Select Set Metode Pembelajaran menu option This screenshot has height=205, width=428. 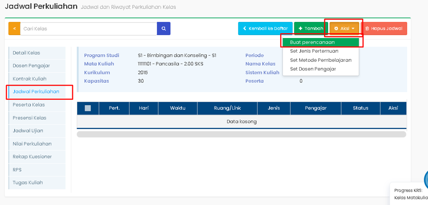coord(321,60)
